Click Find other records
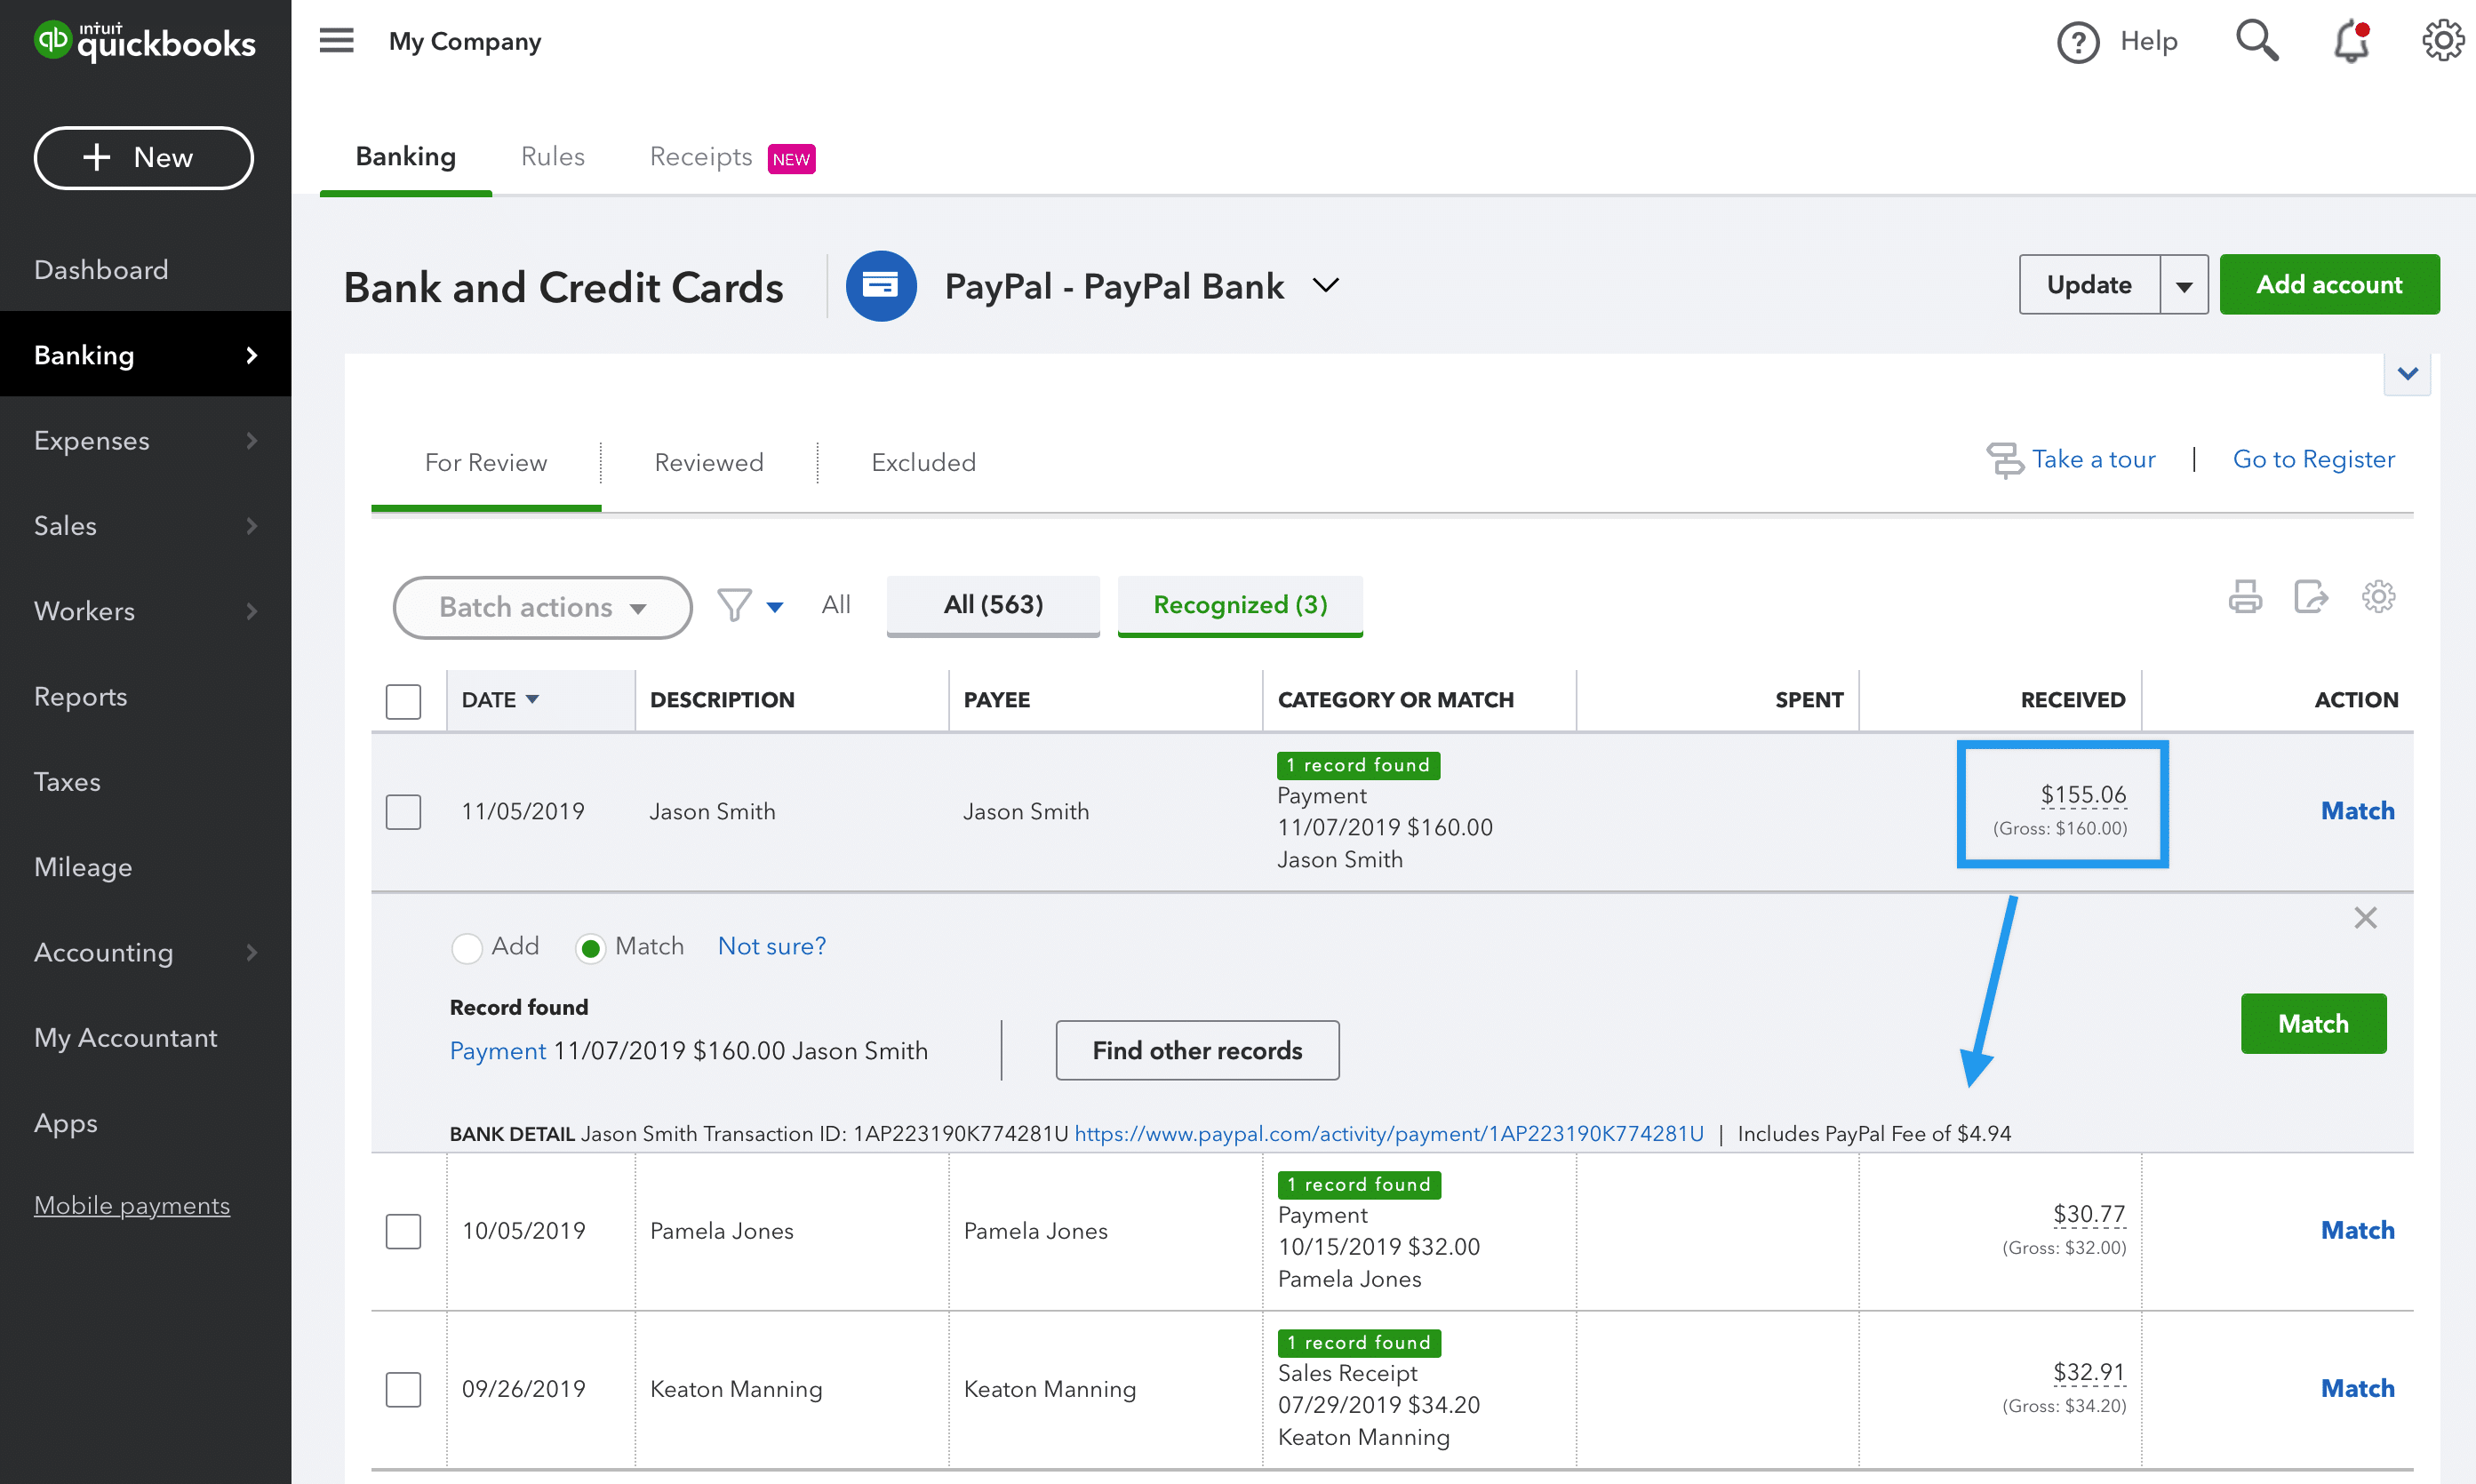2476x1484 pixels. pyautogui.click(x=1197, y=1050)
